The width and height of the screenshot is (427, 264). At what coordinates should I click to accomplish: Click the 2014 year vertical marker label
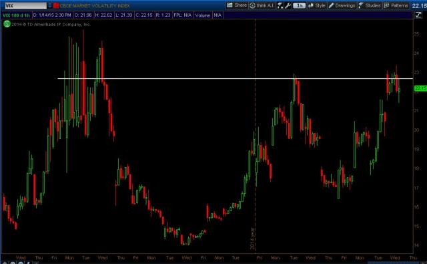pos(253,239)
